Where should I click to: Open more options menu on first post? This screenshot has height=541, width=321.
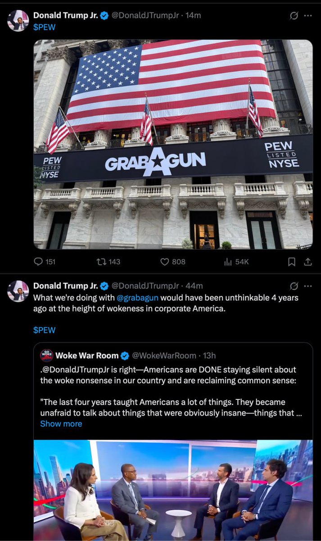pos(308,15)
